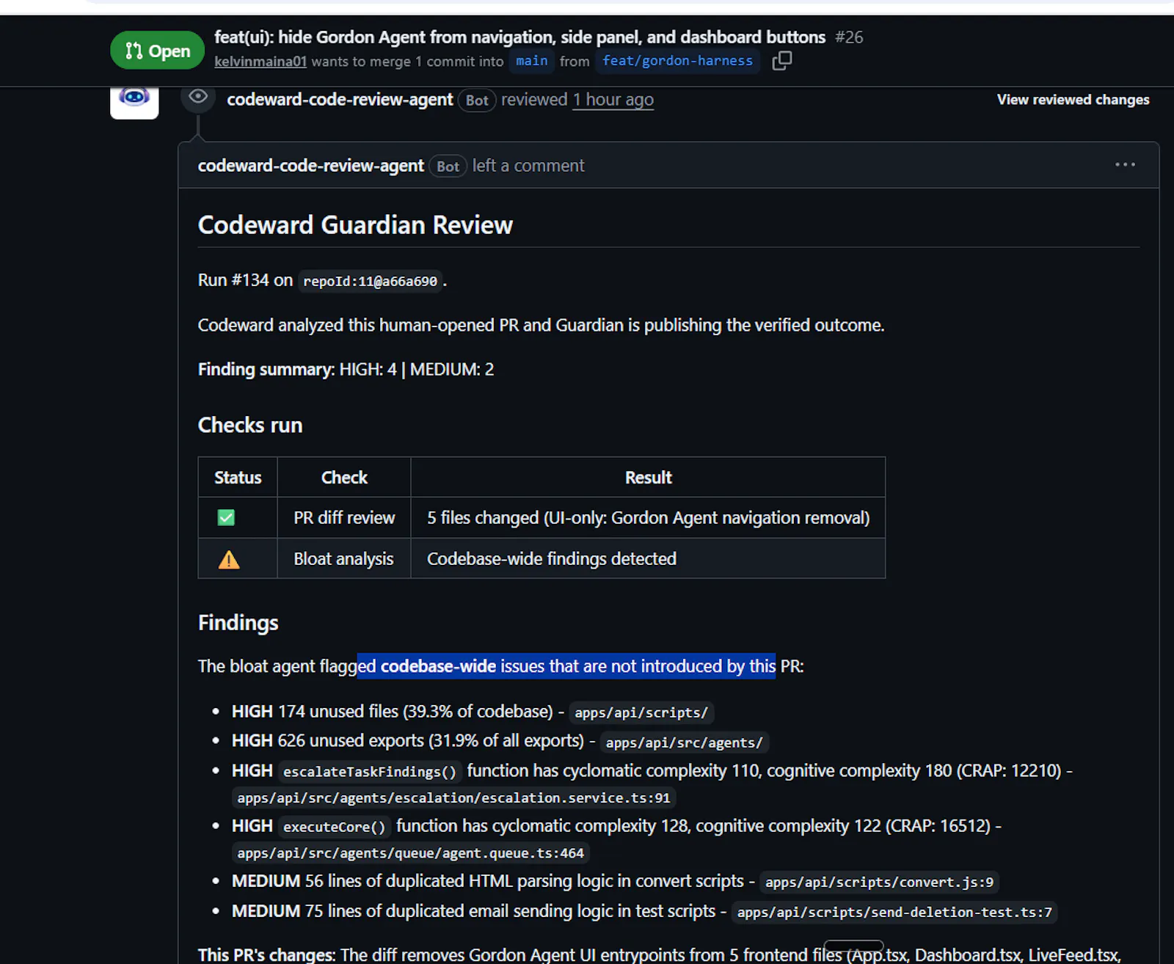Click the eye review icon in timeline
1174x964 pixels.
pos(198,98)
